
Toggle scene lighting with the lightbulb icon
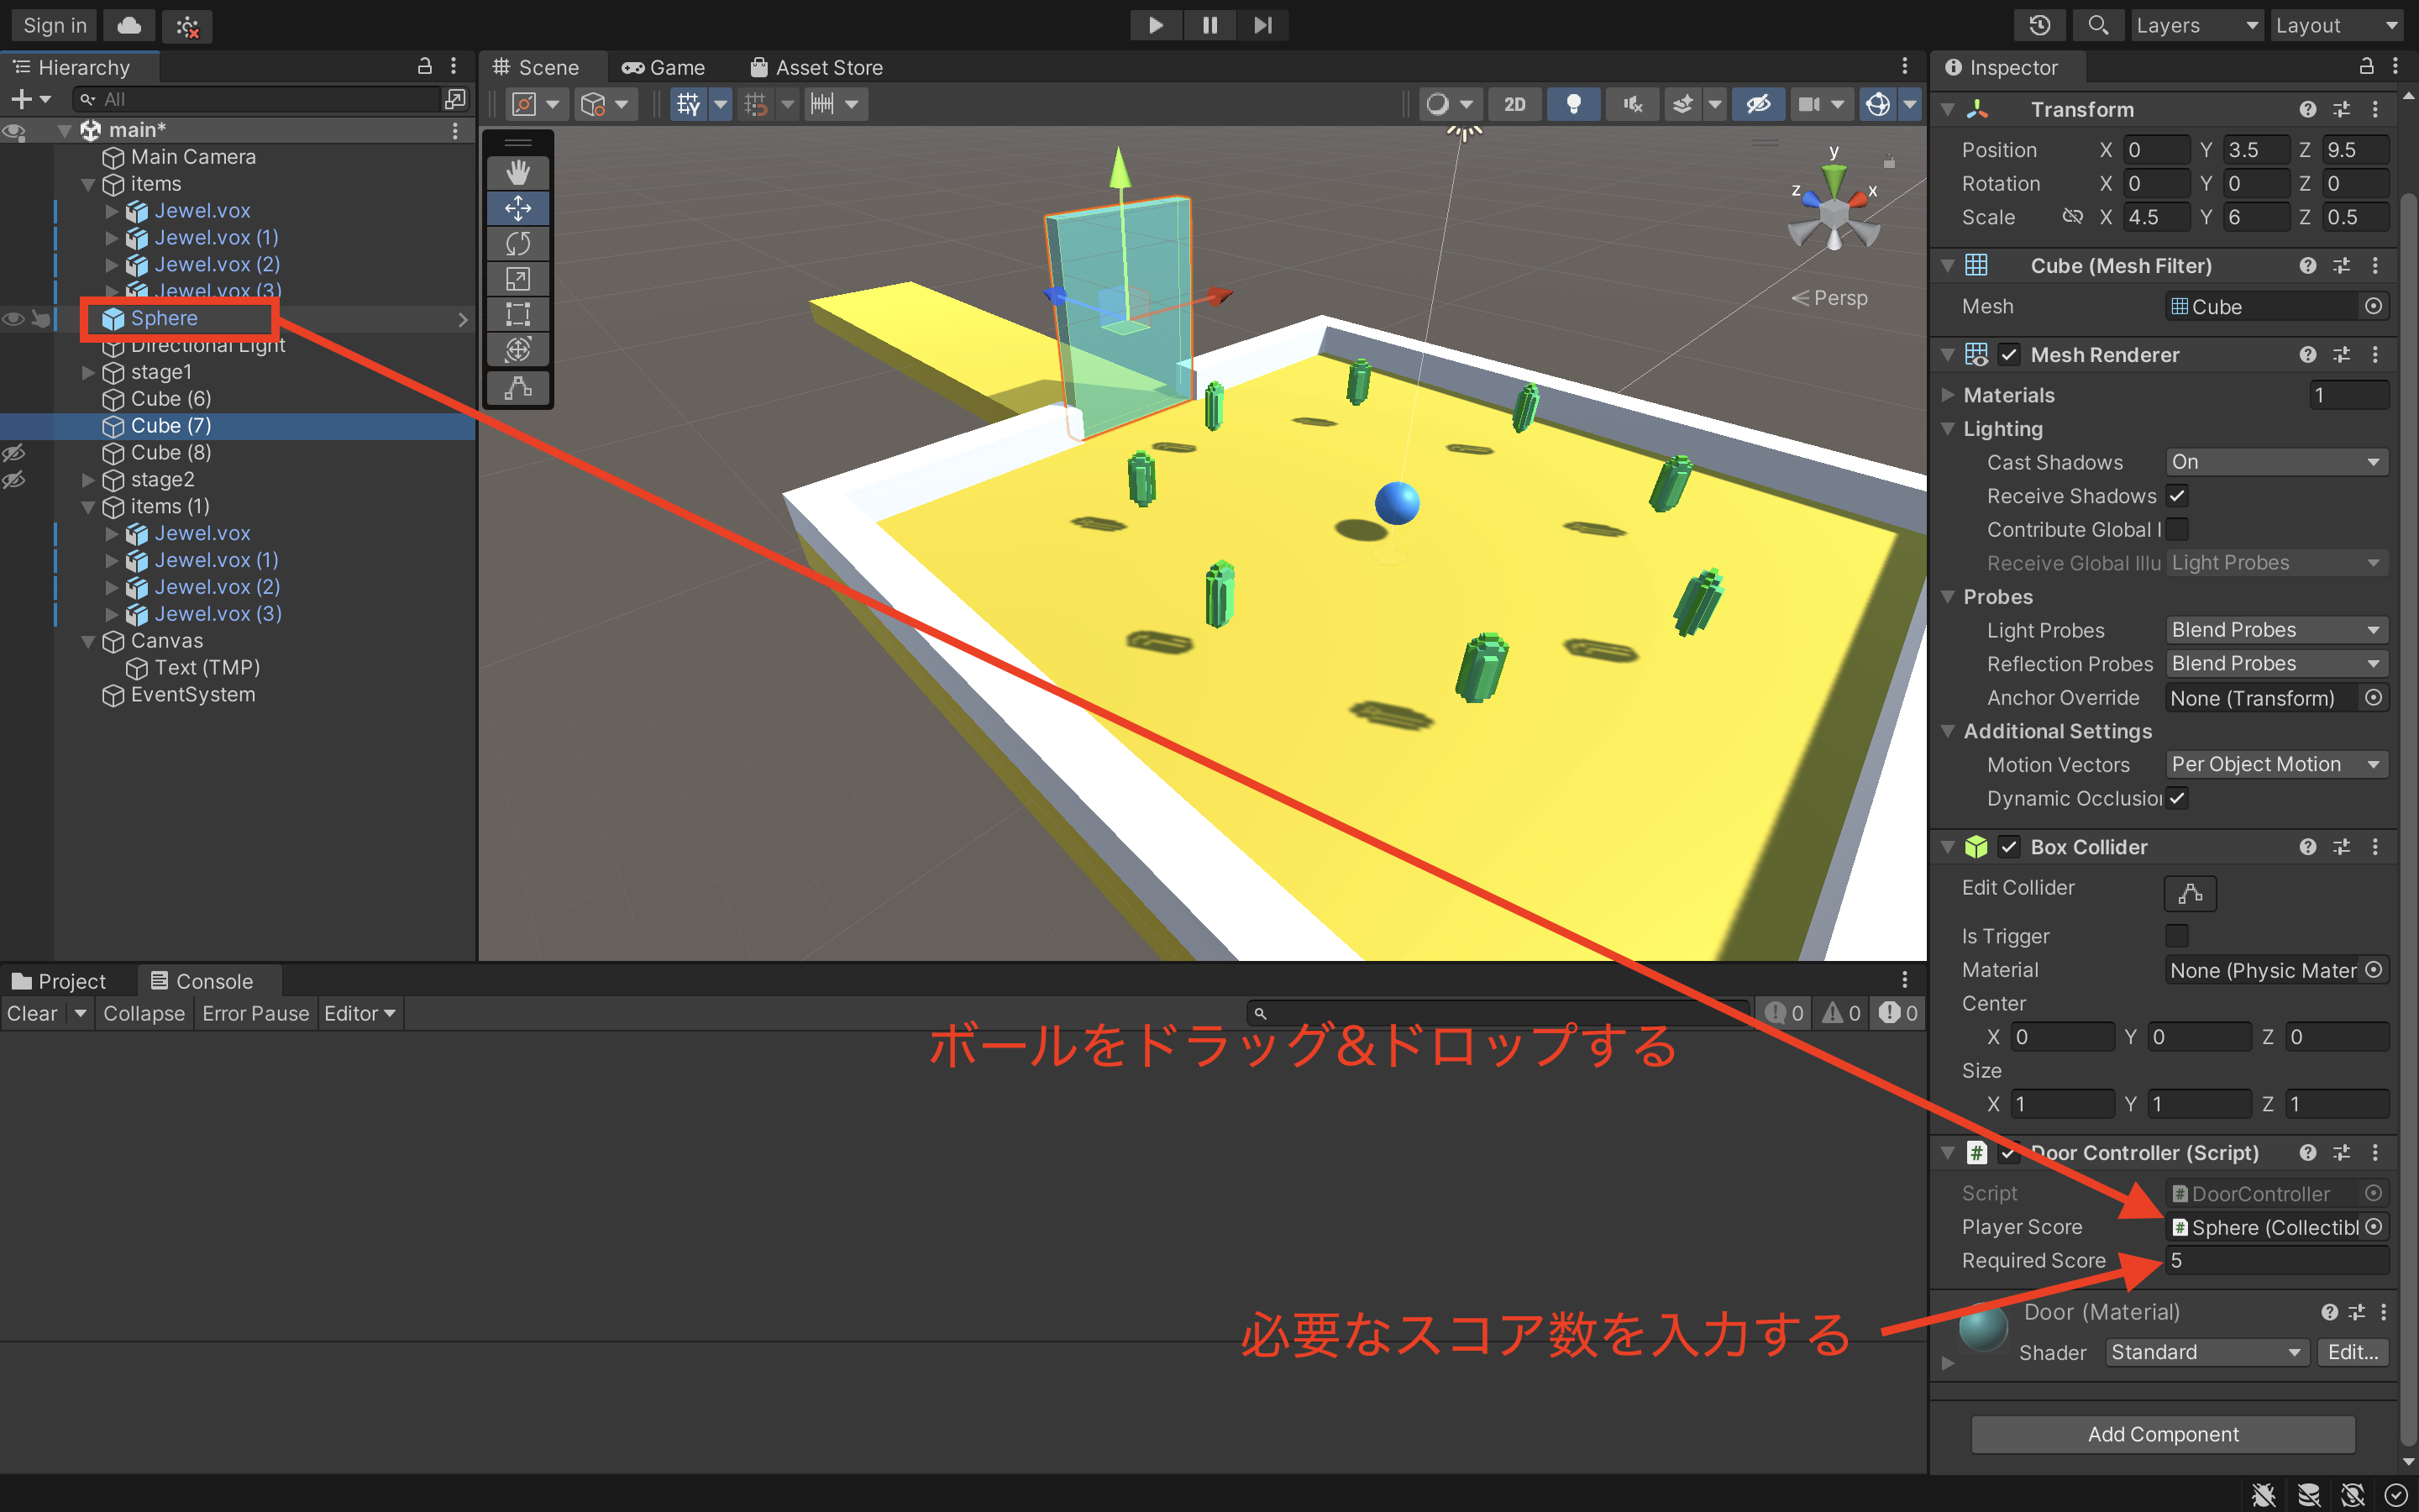point(1572,103)
